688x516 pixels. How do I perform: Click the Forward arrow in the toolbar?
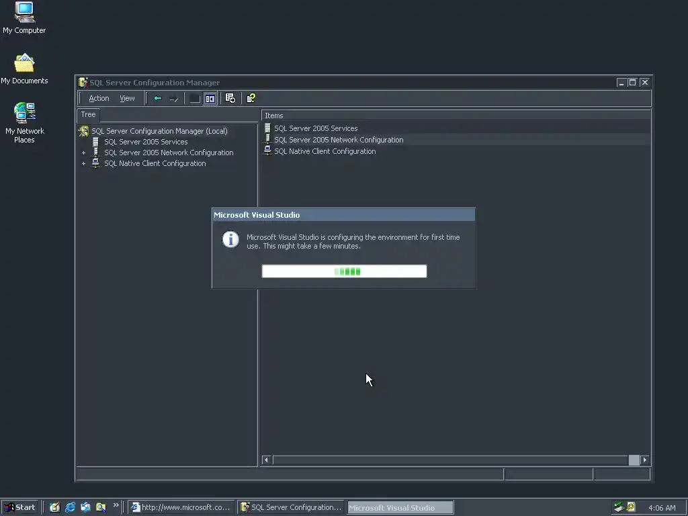[174, 98]
